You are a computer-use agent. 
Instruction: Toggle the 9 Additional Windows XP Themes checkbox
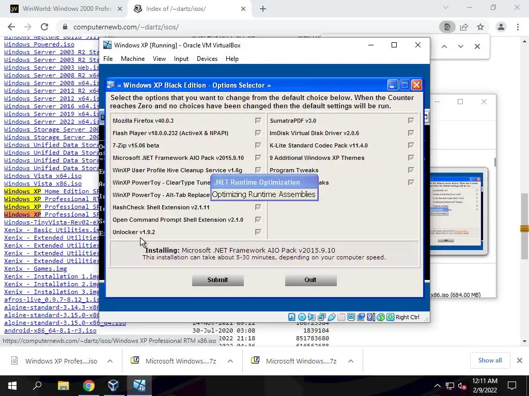point(411,158)
